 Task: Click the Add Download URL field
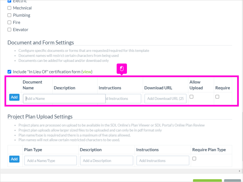pos(165,99)
